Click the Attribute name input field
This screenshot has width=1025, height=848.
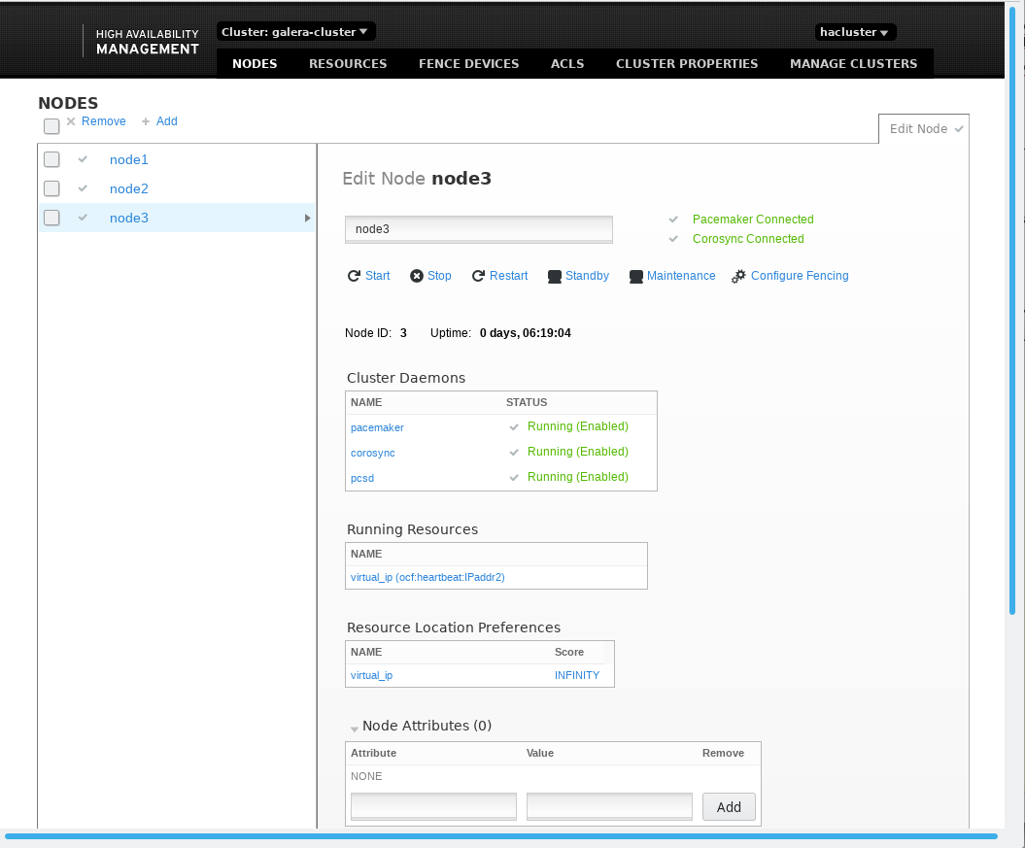[433, 806]
